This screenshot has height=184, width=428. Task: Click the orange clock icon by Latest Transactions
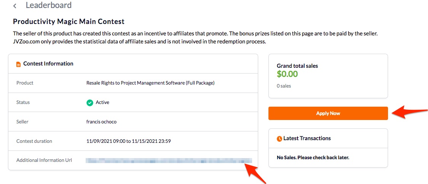tap(279, 139)
